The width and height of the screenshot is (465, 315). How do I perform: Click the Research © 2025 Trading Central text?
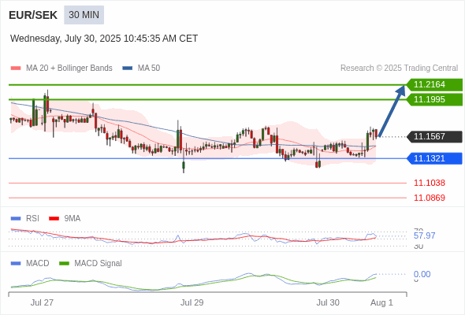pyautogui.click(x=399, y=69)
